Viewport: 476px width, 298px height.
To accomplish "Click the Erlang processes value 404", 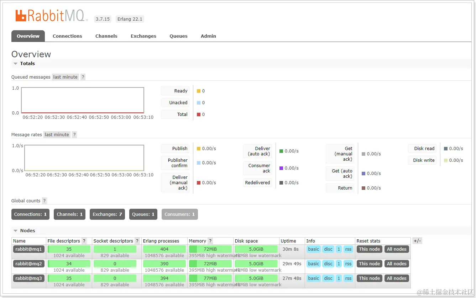I will tap(164, 249).
